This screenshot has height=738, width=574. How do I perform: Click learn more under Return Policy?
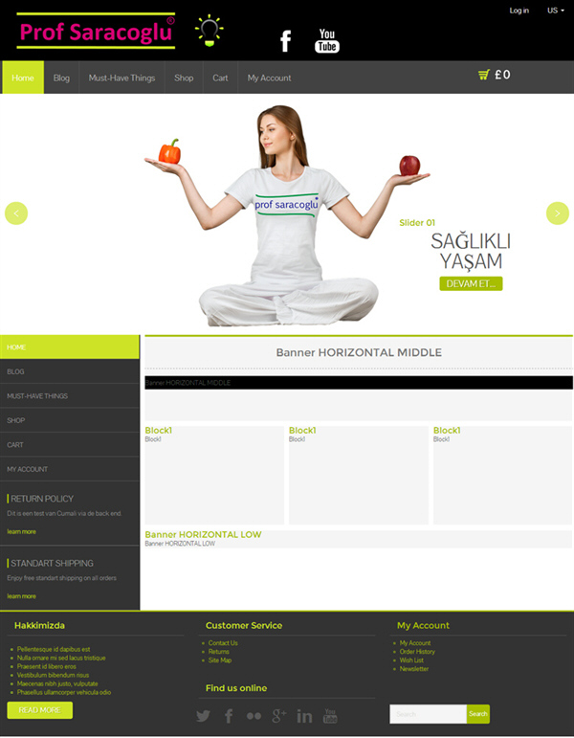(x=21, y=531)
